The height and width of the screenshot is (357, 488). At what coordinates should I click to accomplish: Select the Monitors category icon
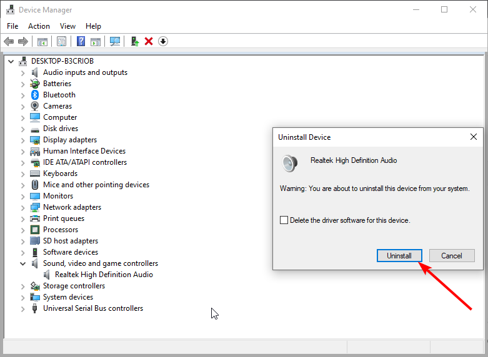35,196
